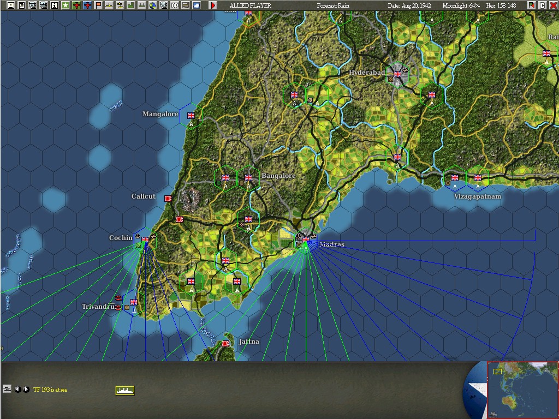Click the 'Hex: 158 148' readout
This screenshot has width=559, height=419.
tap(501, 5)
